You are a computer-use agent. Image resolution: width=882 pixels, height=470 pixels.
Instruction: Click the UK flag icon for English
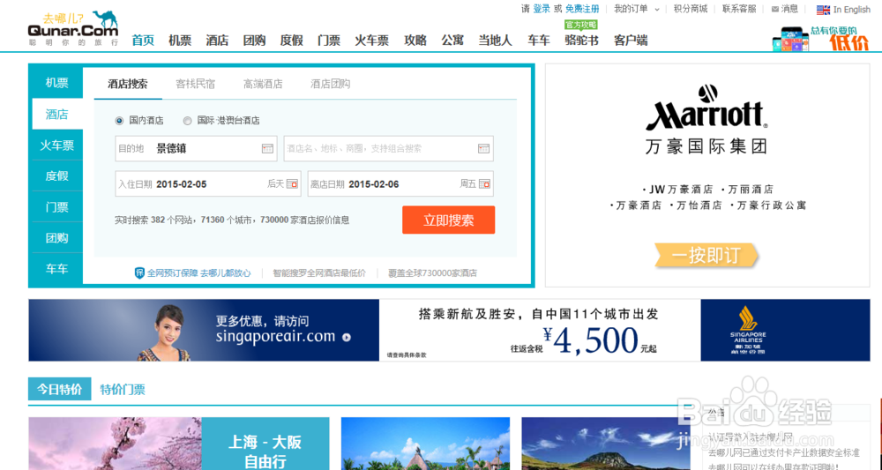coord(823,10)
